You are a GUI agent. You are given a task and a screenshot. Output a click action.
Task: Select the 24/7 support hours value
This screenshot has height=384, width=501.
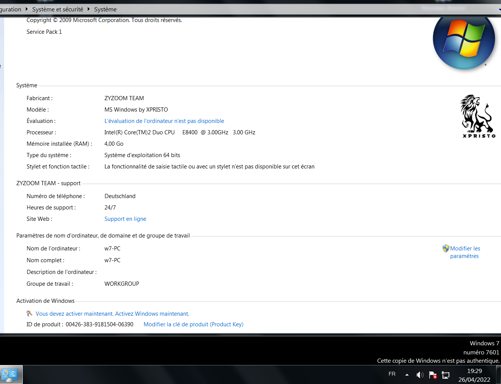coord(110,208)
